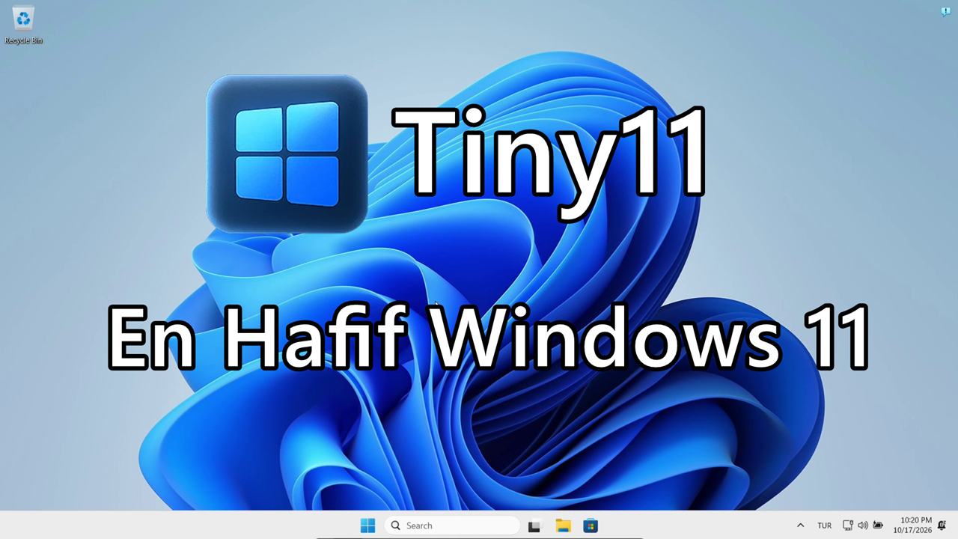Open Microsoft Store from taskbar
This screenshot has height=539, width=958.
(x=591, y=526)
